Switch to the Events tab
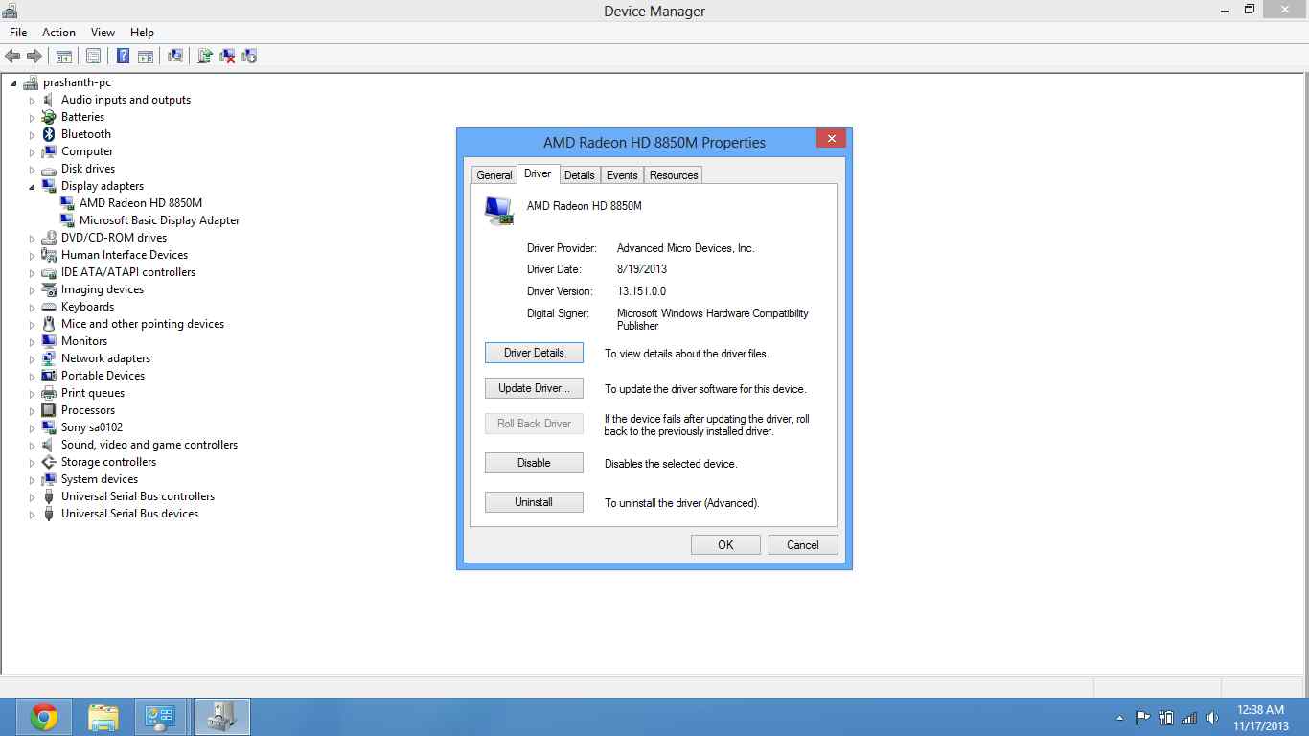This screenshot has width=1309, height=736. pyautogui.click(x=622, y=175)
